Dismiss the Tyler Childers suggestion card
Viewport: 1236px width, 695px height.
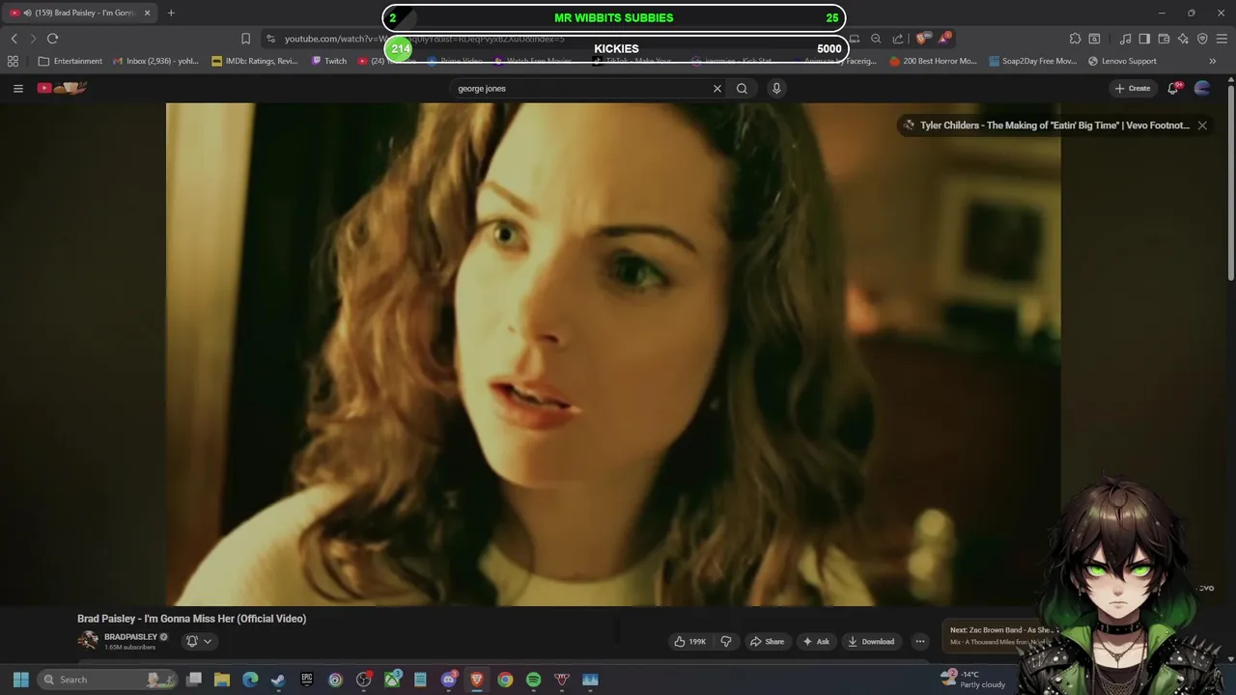(1202, 125)
